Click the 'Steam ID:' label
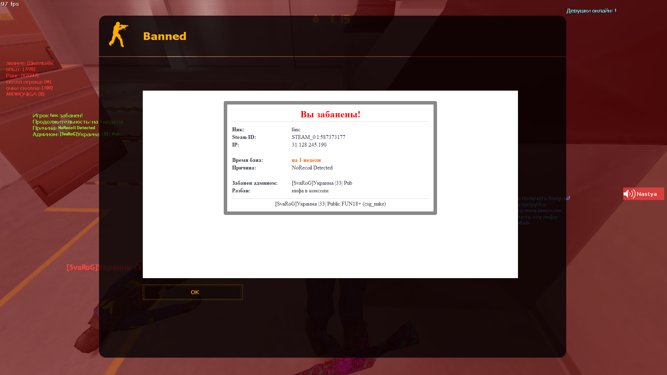The image size is (667, 375). 244,137
